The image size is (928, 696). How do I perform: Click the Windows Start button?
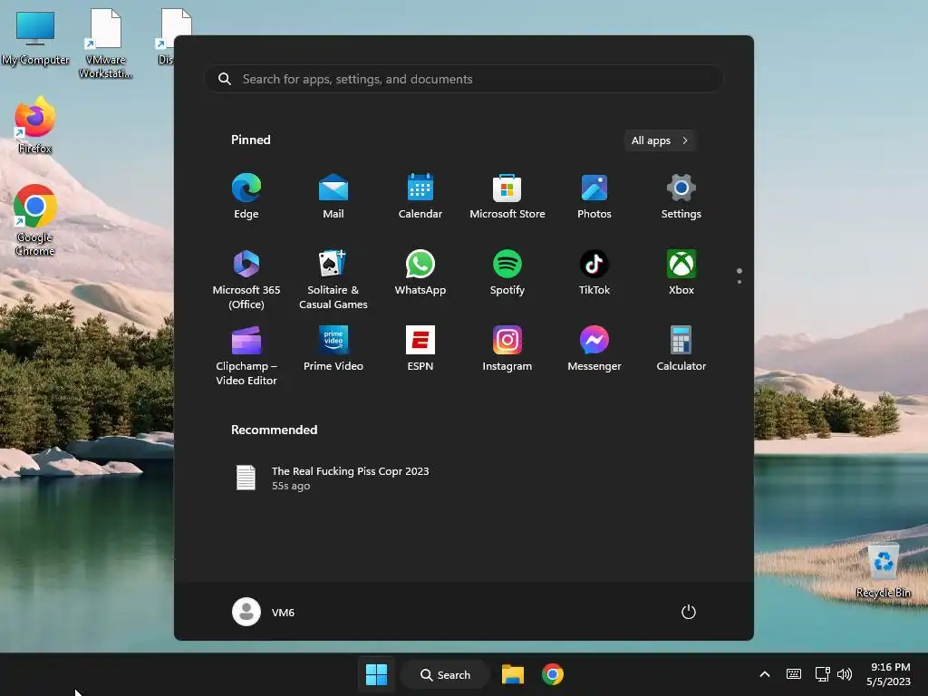(x=376, y=674)
